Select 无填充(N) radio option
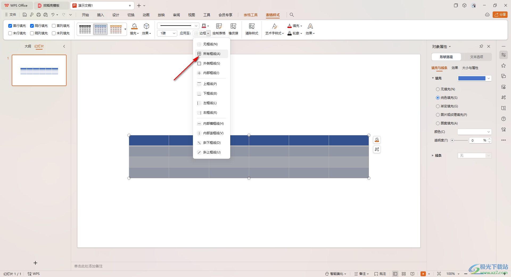The width and height of the screenshot is (511, 277). [x=438, y=89]
